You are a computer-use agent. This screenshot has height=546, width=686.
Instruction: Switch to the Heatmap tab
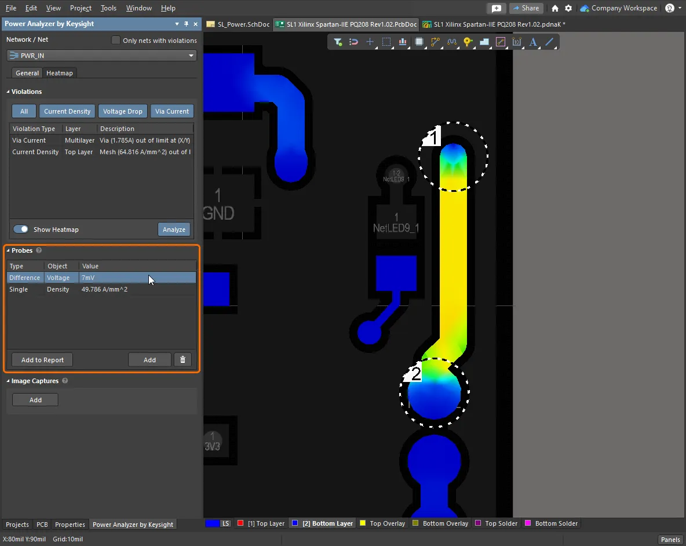click(x=60, y=73)
